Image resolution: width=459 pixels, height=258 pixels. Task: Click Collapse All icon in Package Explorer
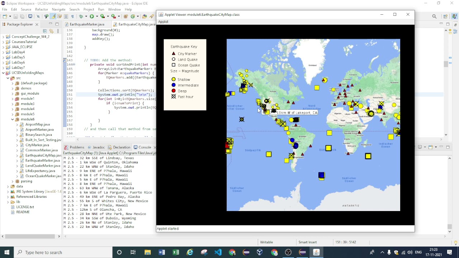(x=45, y=31)
